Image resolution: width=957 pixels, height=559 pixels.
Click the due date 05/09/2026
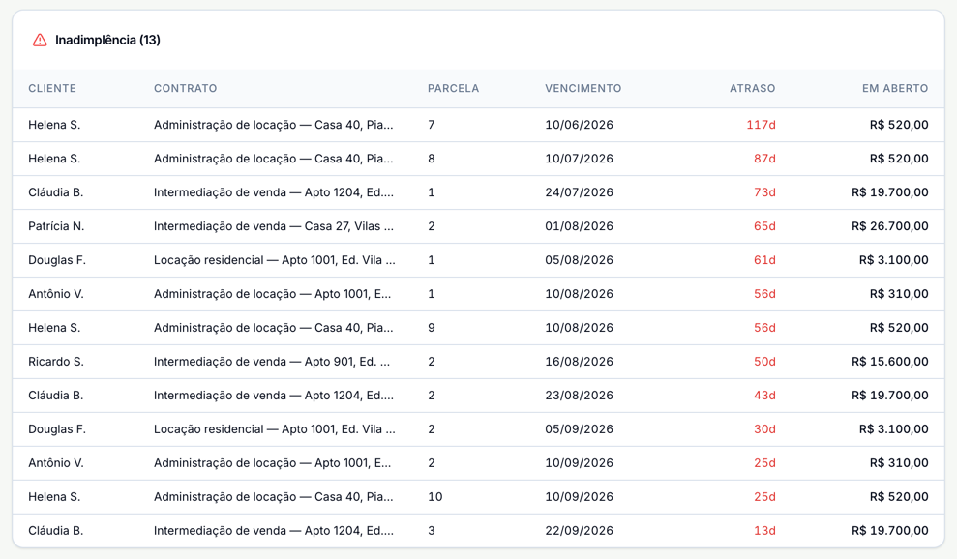(579, 429)
